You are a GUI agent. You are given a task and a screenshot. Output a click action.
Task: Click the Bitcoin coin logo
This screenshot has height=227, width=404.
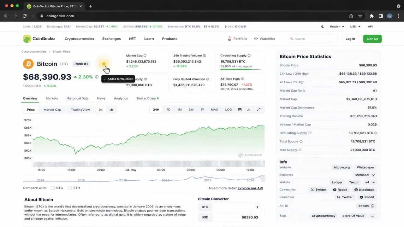click(28, 64)
